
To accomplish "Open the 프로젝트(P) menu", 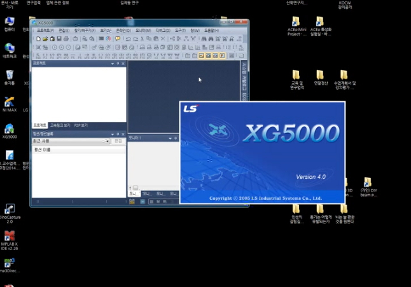I will point(45,31).
